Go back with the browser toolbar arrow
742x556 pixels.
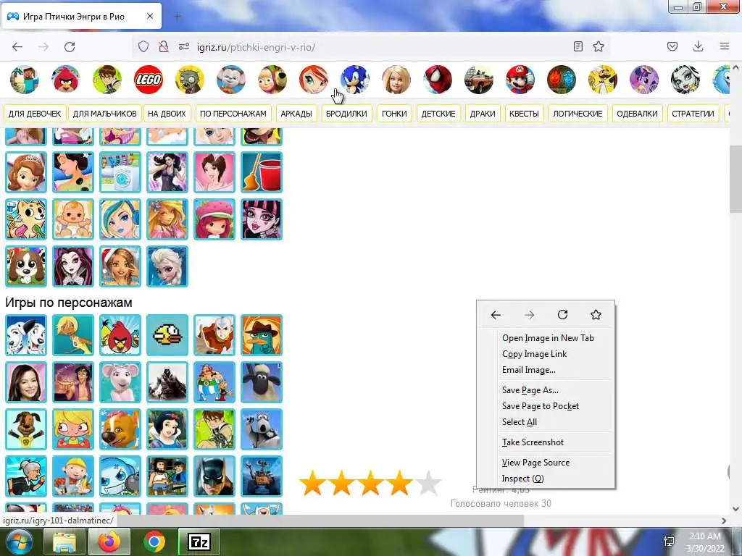coord(17,47)
